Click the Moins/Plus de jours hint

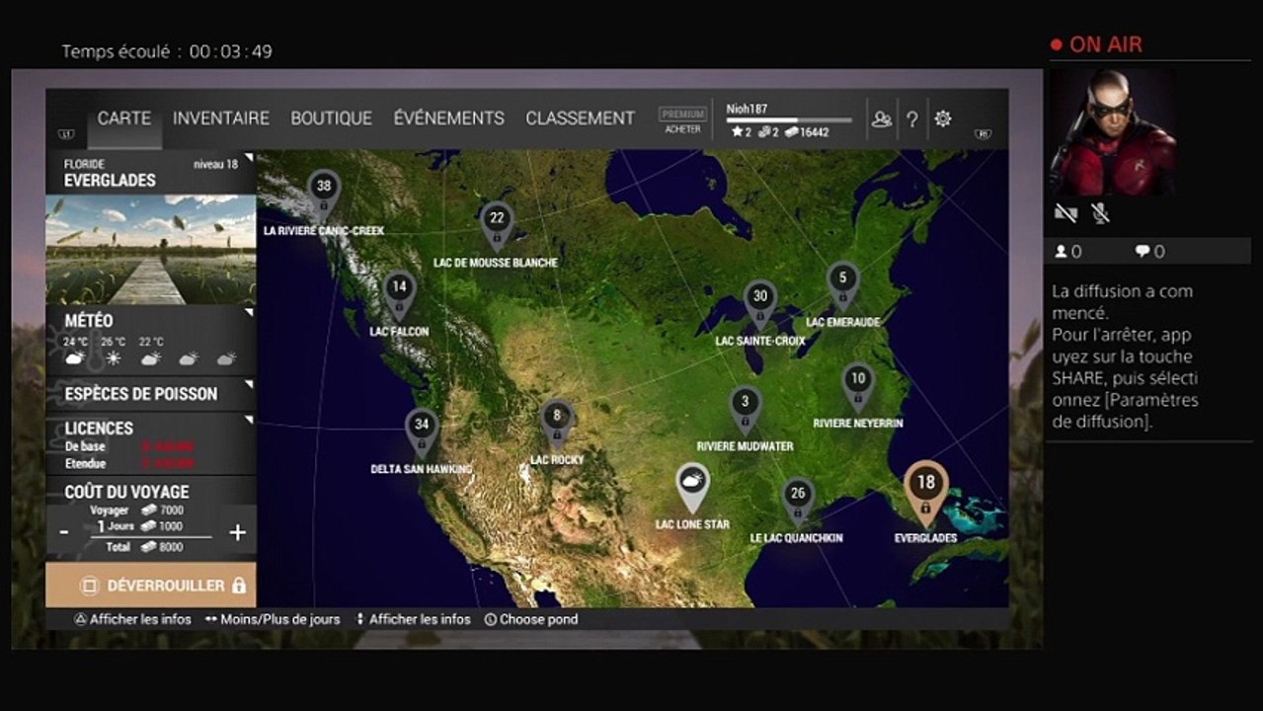point(273,619)
